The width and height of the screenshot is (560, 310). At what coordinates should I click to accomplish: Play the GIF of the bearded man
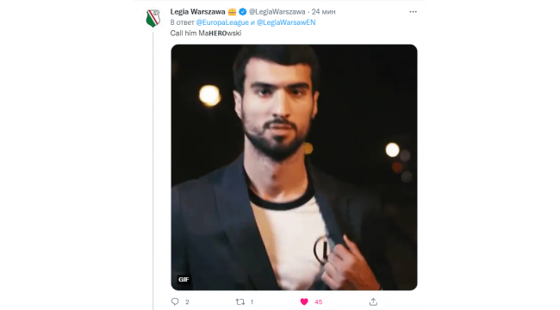coord(294,167)
